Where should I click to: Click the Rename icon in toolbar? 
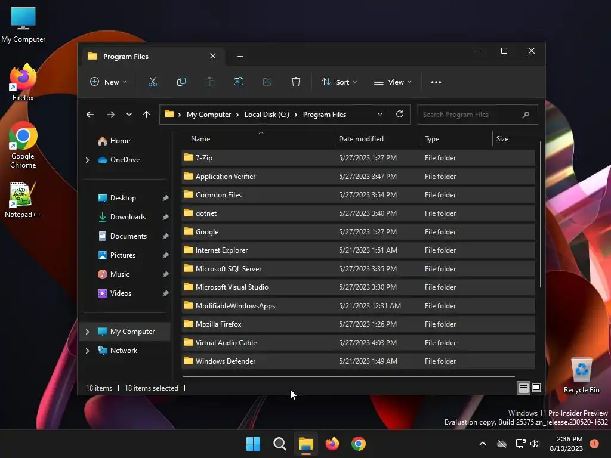click(239, 82)
